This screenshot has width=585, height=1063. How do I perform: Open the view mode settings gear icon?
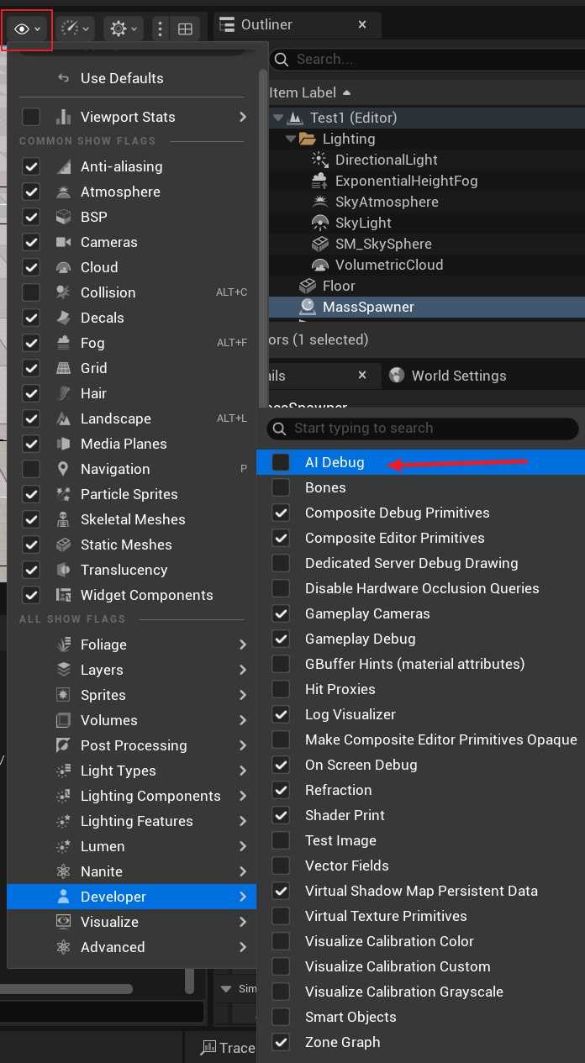pyautogui.click(x=119, y=29)
